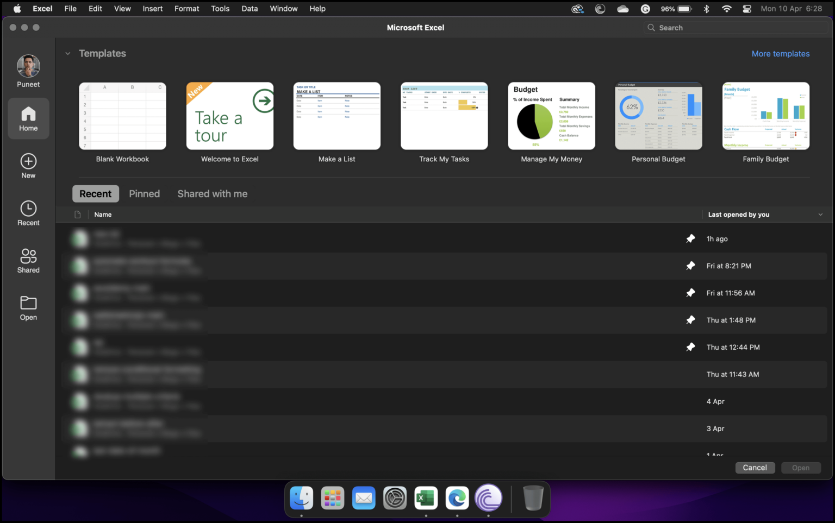
Task: Switch to the Pinned tab
Action: pos(144,194)
